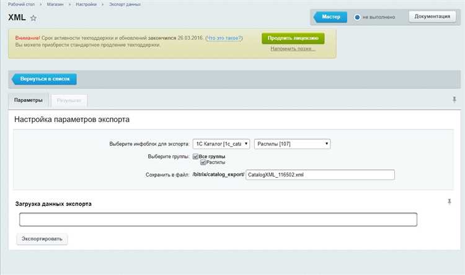Click 'Напомнить позже' link
Image resolution: width=465 pixels, height=275 pixels.
pos(293,48)
